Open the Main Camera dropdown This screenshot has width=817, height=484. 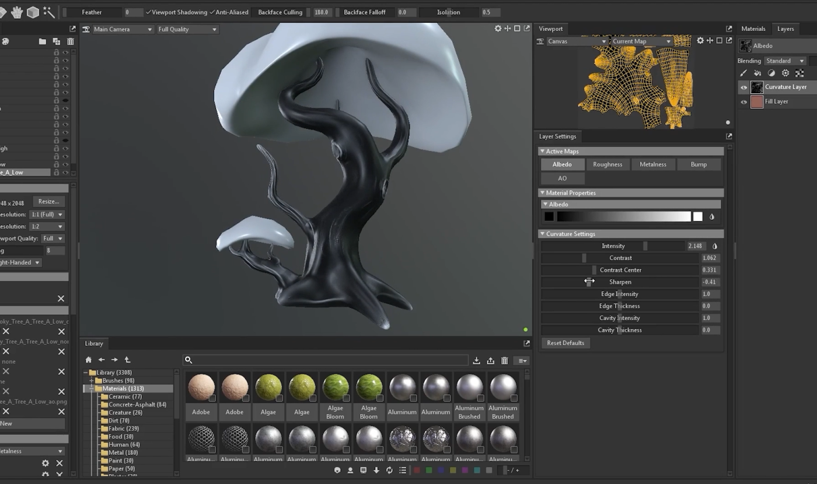tap(123, 29)
